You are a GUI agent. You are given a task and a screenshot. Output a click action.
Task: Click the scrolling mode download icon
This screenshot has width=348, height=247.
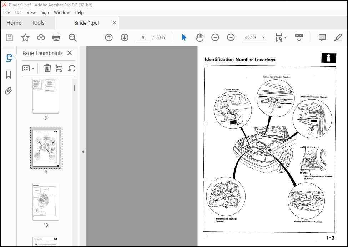(299, 37)
